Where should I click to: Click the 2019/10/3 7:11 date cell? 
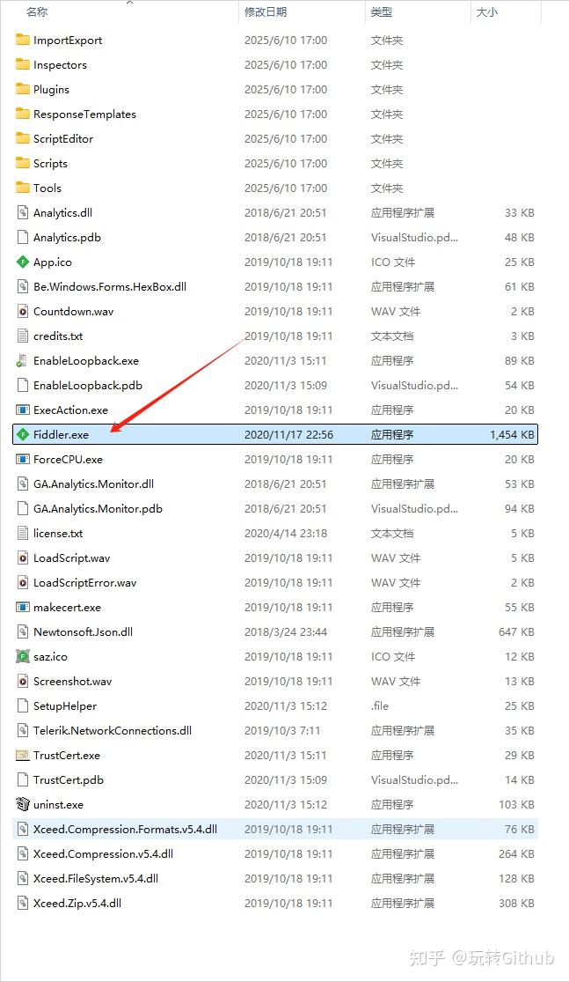click(x=282, y=731)
